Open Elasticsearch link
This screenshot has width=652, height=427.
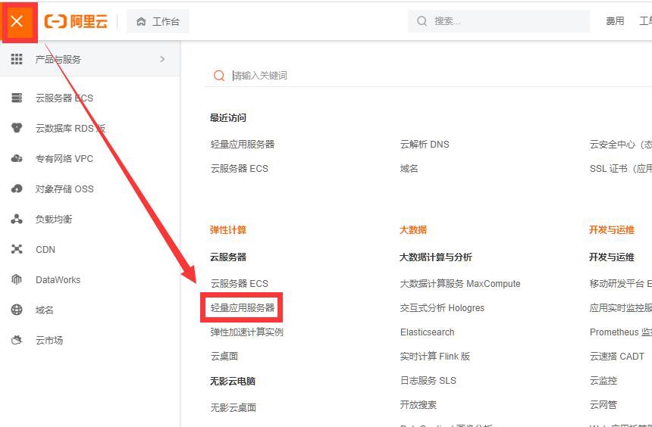click(427, 332)
